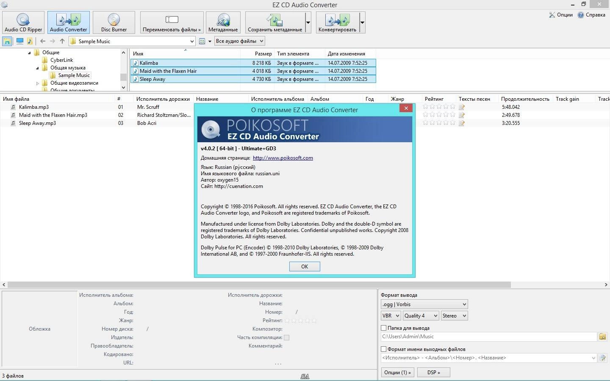Viewport: 610px width, 381px height.
Task: Select Maid with the Flaxen Hair file
Action: [253, 71]
